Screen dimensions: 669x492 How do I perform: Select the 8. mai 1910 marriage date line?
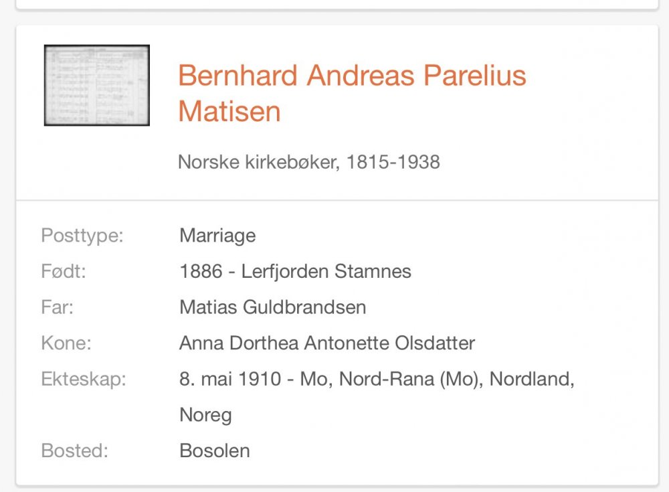point(377,379)
